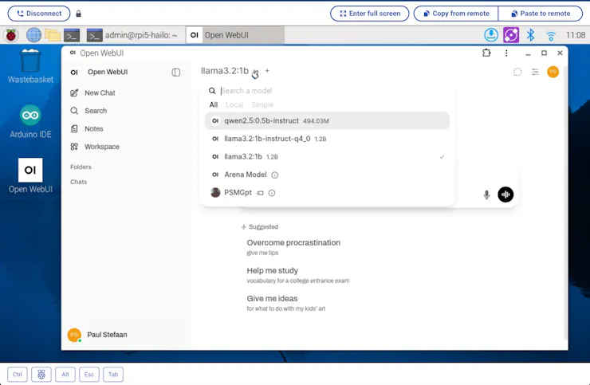Click the Open WebUI logo in the sidebar header

coord(74,73)
